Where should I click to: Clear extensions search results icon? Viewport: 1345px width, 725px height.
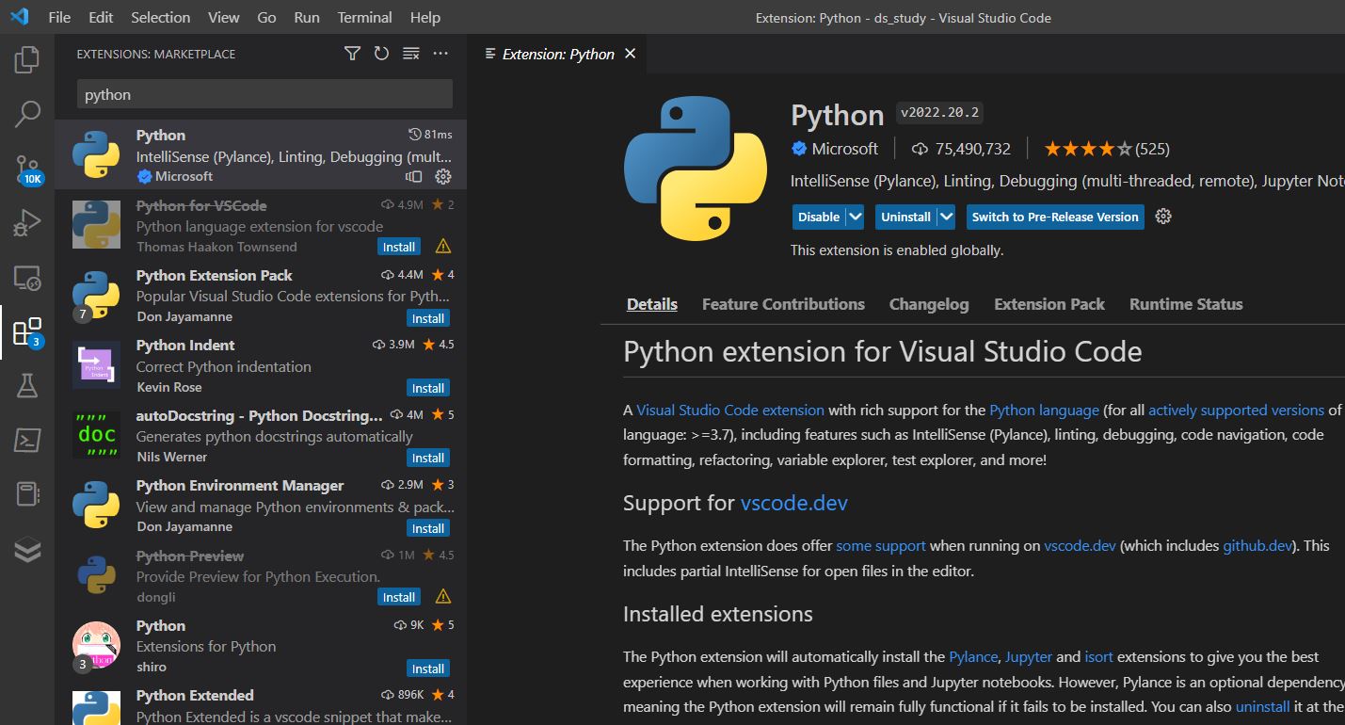click(410, 54)
